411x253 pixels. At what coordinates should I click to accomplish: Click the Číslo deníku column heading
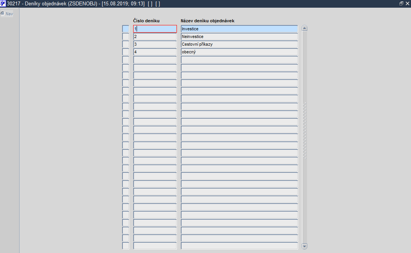point(146,21)
